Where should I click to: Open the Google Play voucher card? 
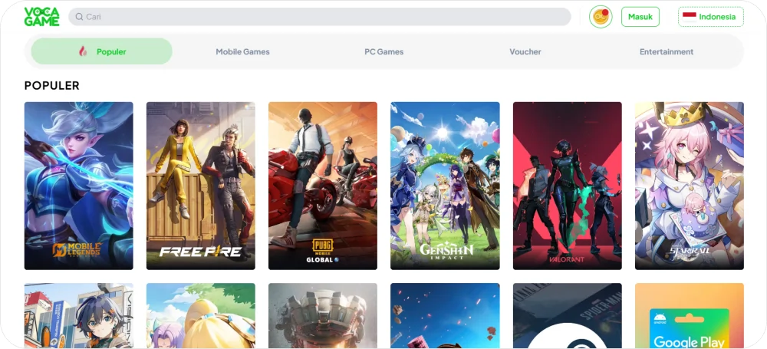pos(689,316)
